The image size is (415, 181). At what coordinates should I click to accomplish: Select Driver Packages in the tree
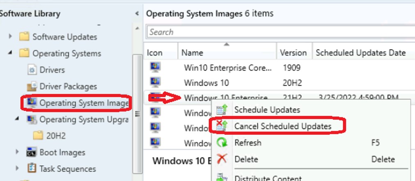pos(68,87)
